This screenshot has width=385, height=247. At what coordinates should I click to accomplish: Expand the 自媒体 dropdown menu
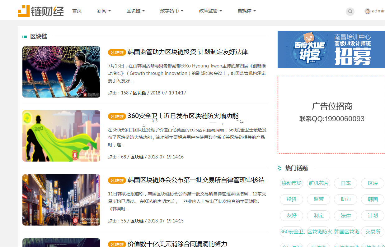(x=246, y=11)
